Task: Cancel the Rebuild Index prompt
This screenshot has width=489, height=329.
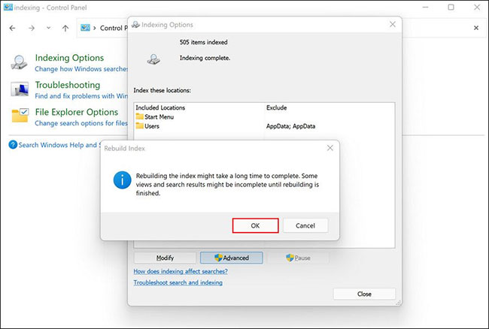Action: 305,225
